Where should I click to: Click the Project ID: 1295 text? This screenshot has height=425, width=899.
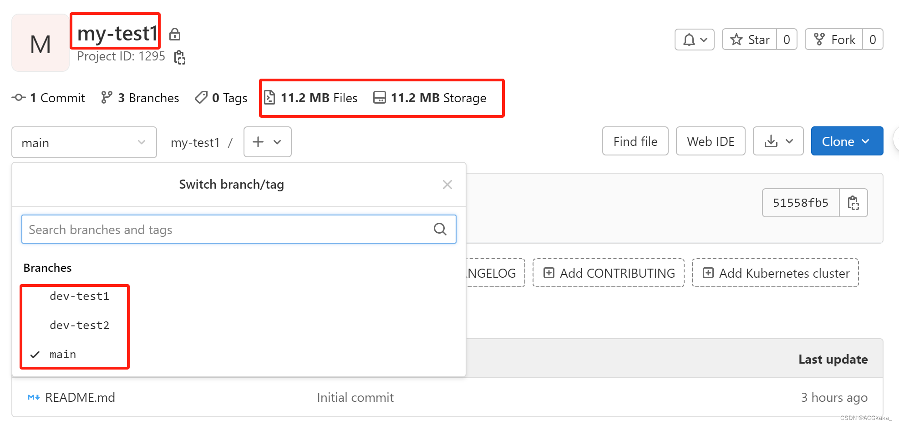[121, 56]
